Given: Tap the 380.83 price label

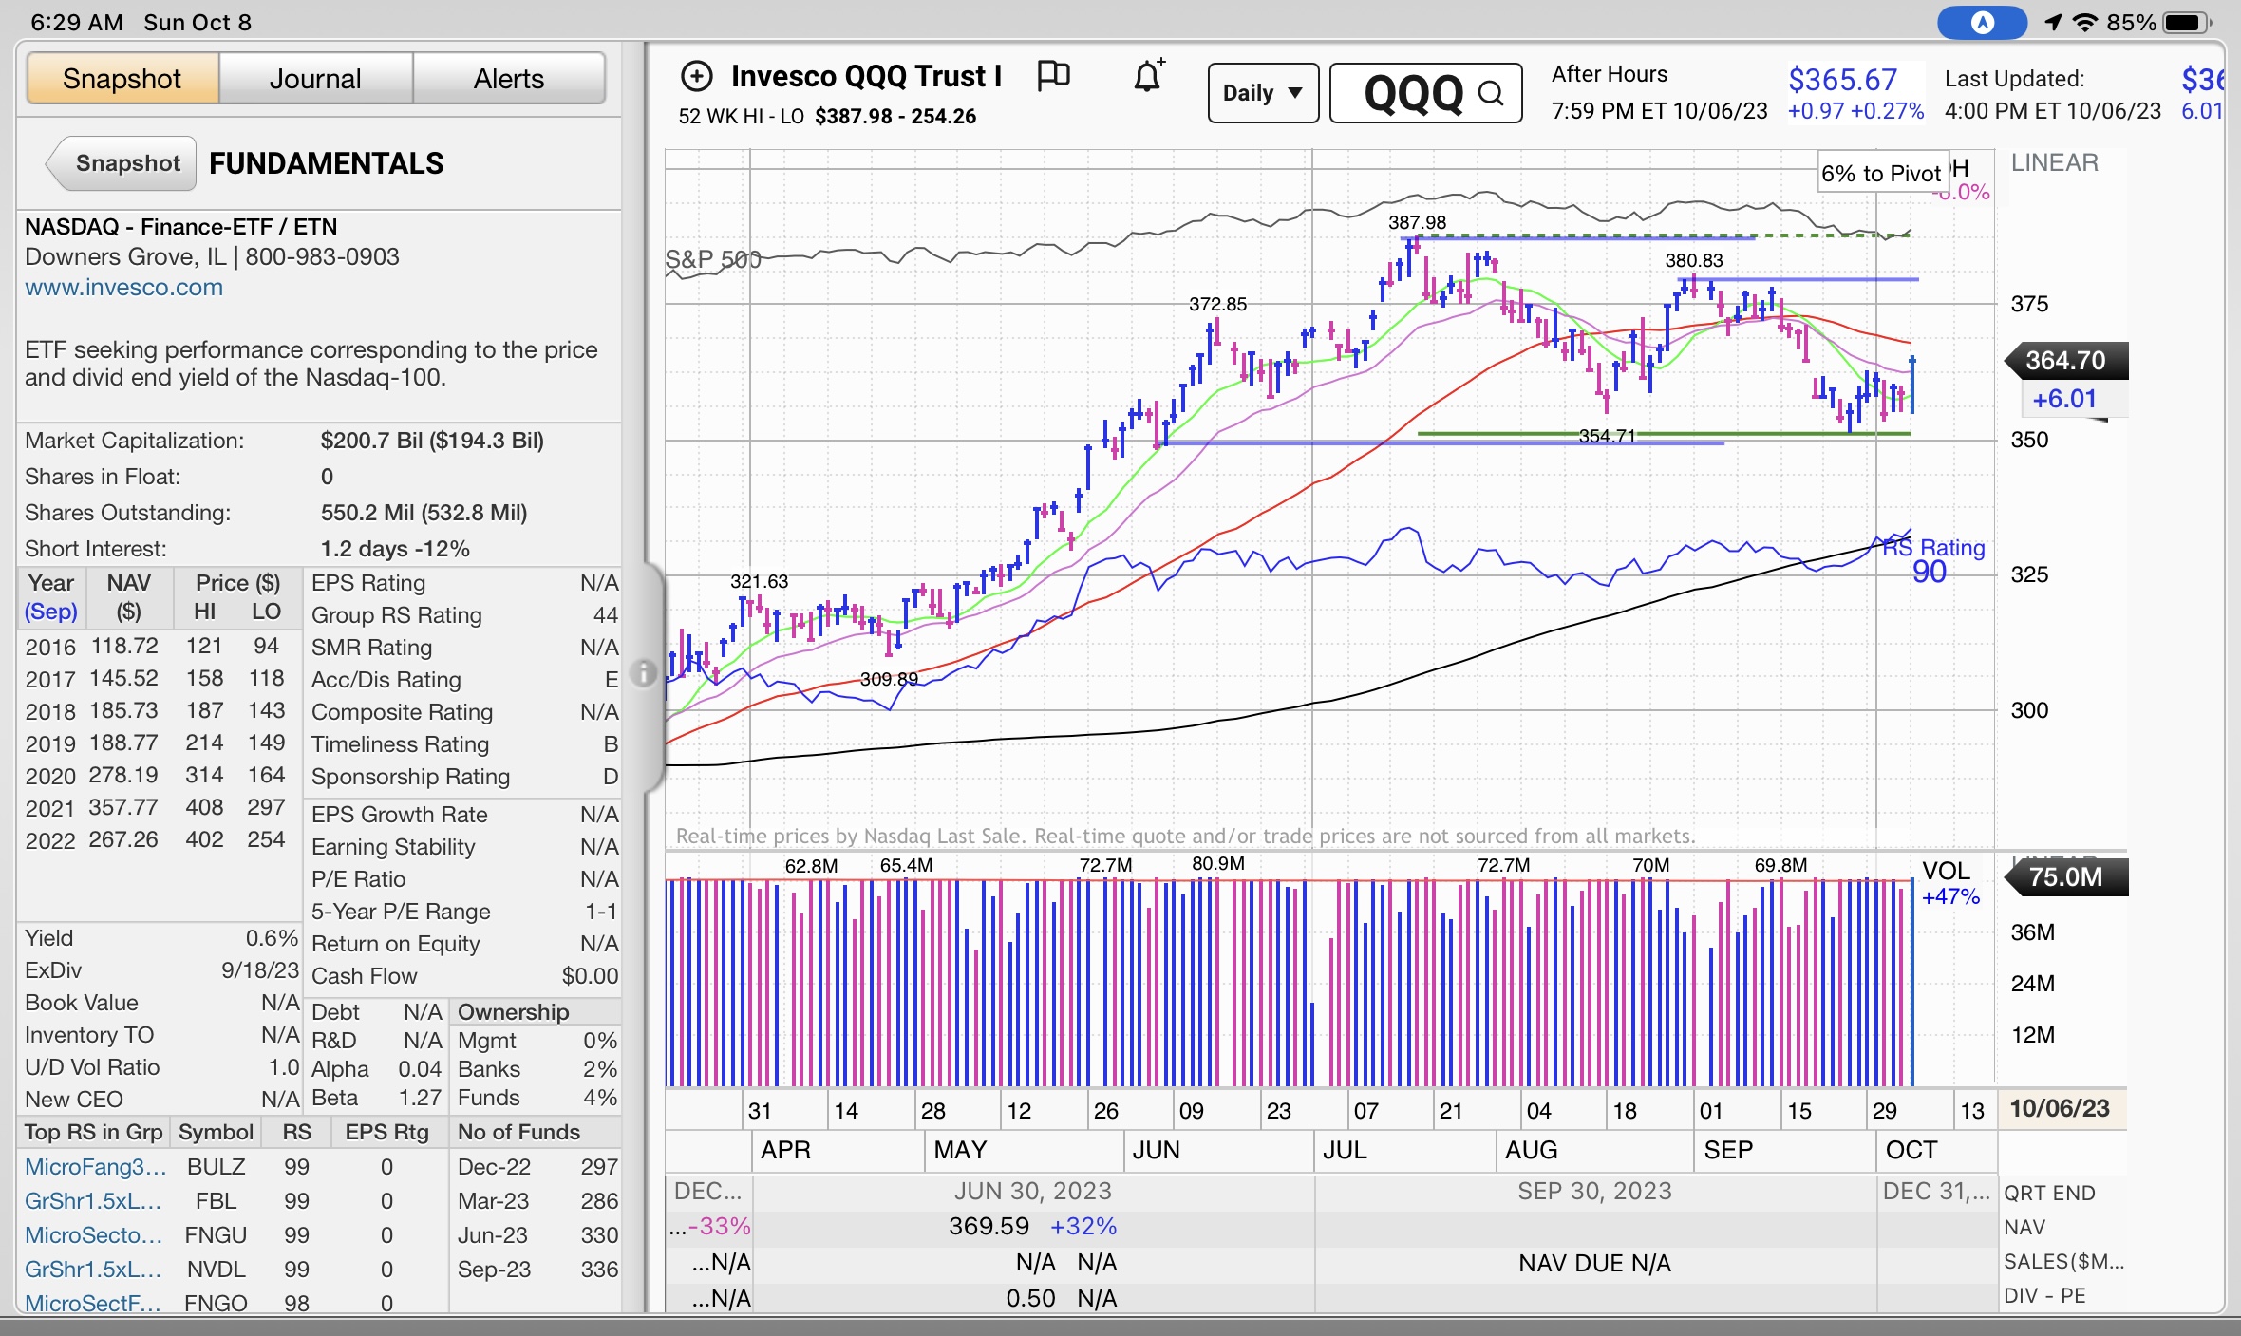Looking at the screenshot, I should click(1693, 260).
